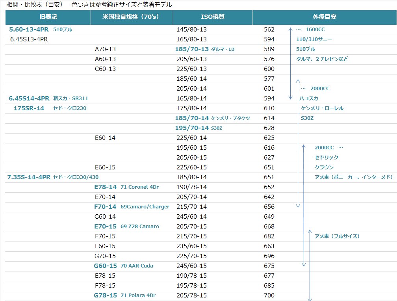
Task: Click the 165/80-13 cell
Action: [192, 39]
